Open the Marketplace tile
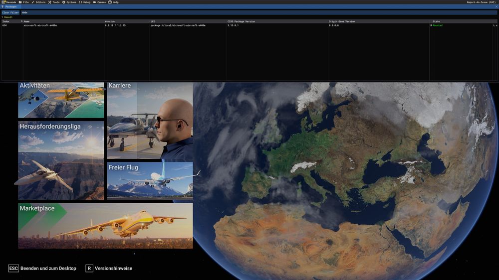 (x=105, y=225)
